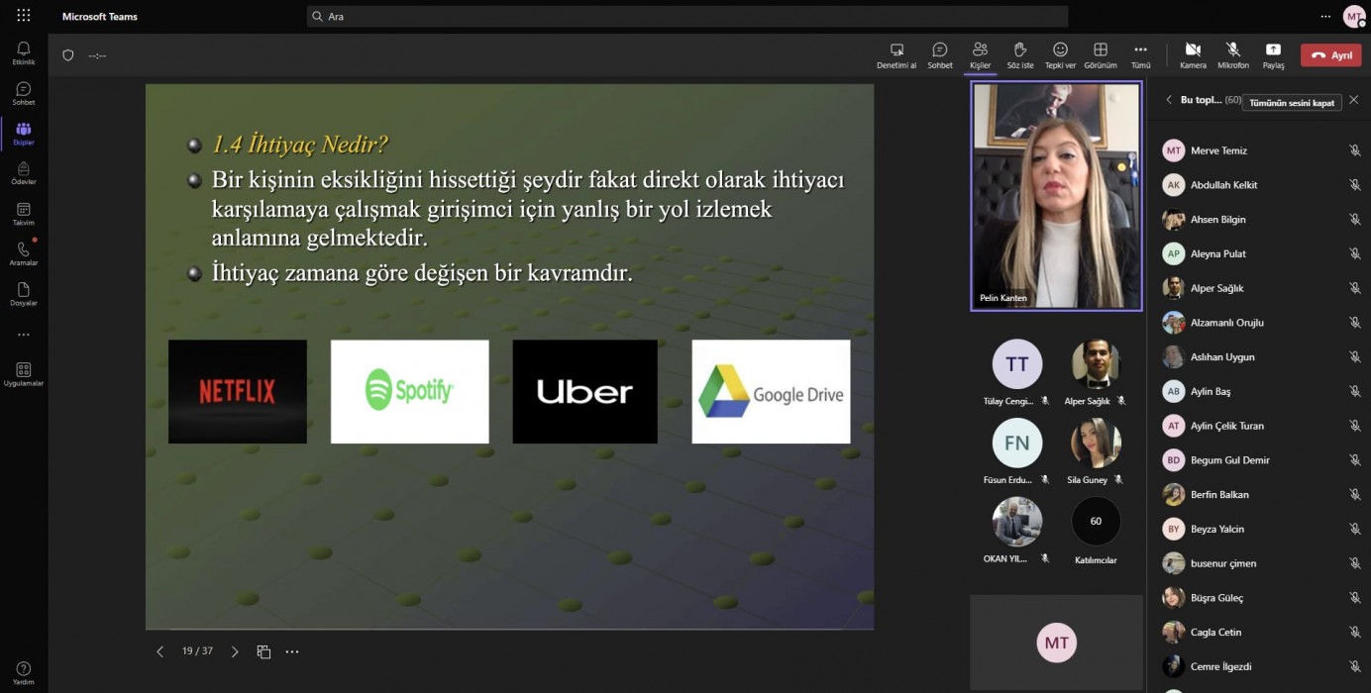Open meeting Sohbet chat panel
The image size is (1371, 693).
[940, 55]
